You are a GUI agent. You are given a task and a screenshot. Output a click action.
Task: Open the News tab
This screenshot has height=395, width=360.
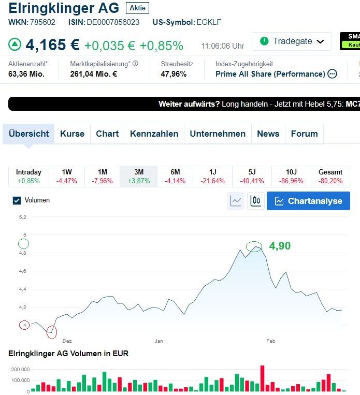click(x=268, y=134)
